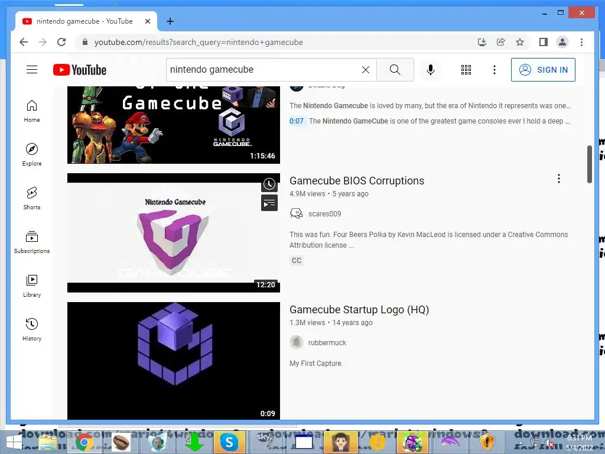The width and height of the screenshot is (605, 454).
Task: Open action menu for Gamecube BIOS Corruptions
Action: [558, 179]
